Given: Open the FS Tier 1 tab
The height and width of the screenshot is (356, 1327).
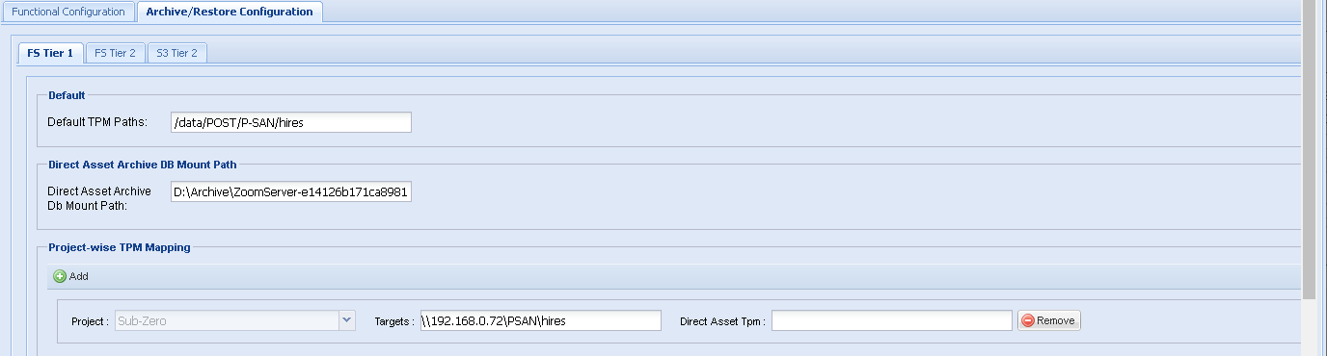Looking at the screenshot, I should (51, 53).
